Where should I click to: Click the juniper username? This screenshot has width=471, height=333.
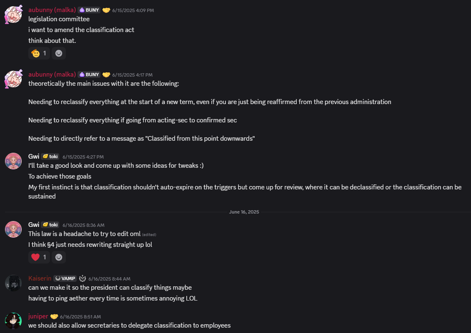point(38,316)
